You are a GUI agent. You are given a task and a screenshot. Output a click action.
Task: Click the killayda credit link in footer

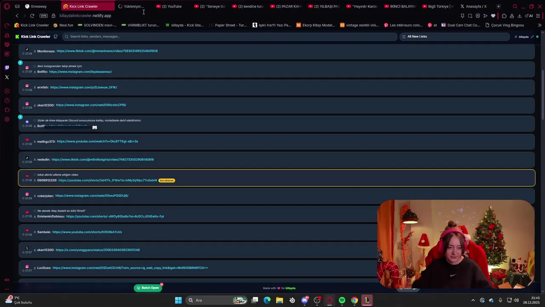tap(290, 288)
